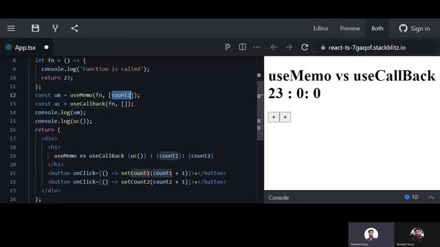Click the GitHub logo icon
Viewport: 440px width, 247px height.
pyautogui.click(x=404, y=28)
